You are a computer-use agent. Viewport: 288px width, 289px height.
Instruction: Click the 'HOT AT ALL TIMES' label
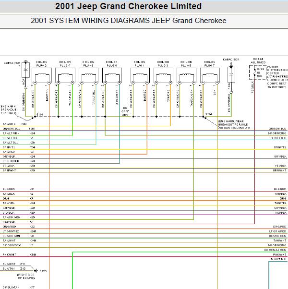point(258,60)
